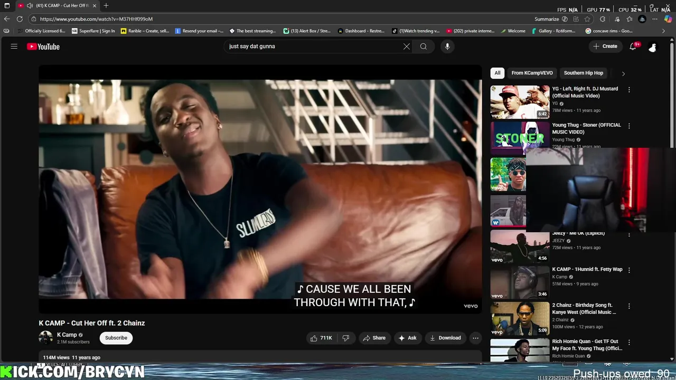Open K Camp channel avatar
676x380 pixels.
(x=46, y=338)
